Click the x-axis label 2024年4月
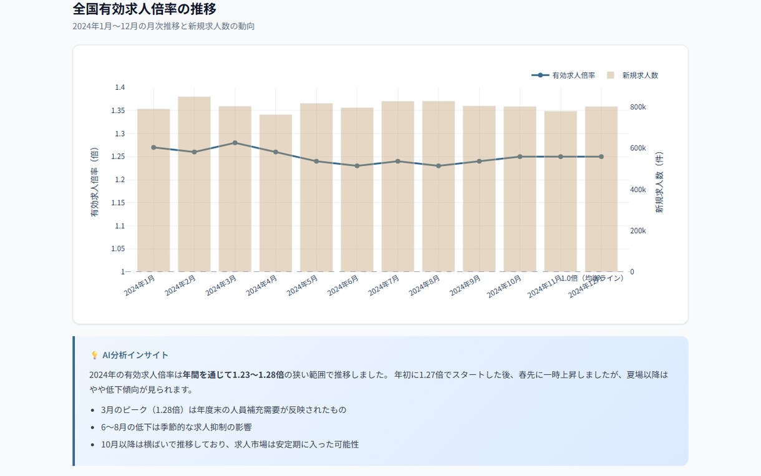 point(262,286)
